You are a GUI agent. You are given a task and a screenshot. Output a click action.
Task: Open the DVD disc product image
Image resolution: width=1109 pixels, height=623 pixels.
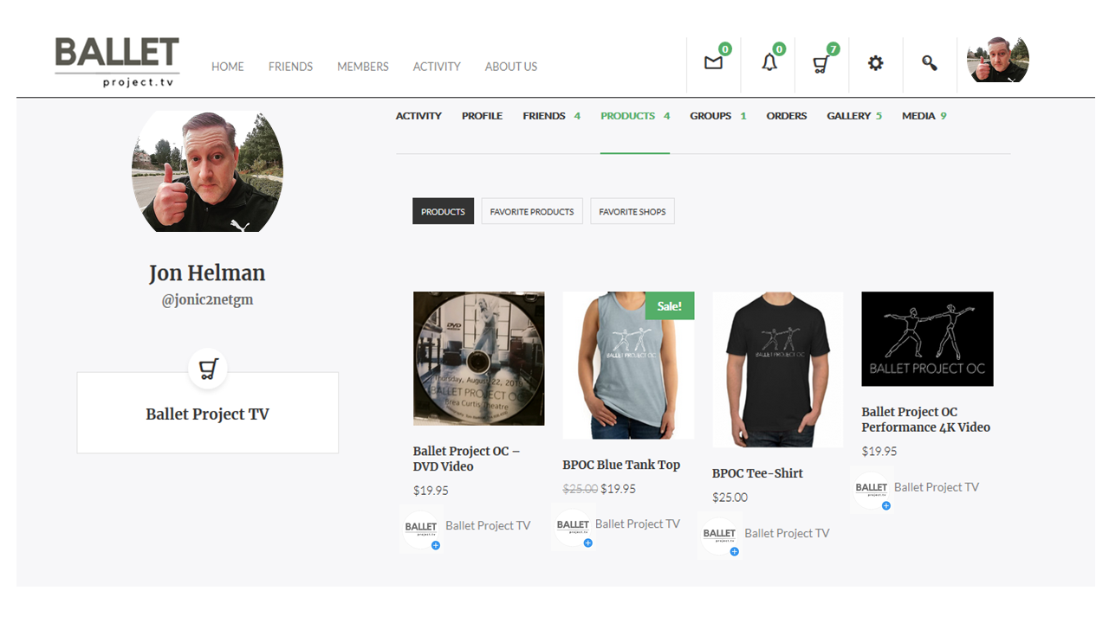click(479, 358)
